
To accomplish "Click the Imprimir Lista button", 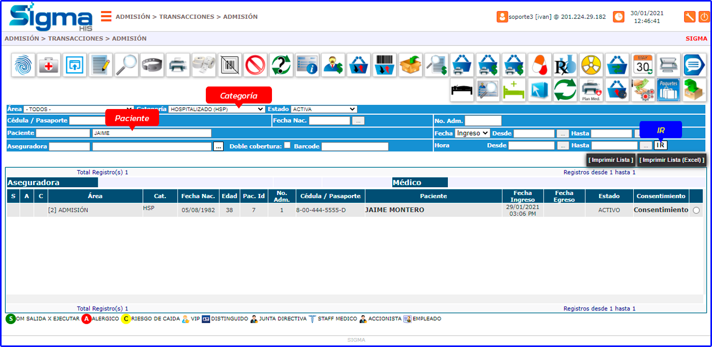I will tap(611, 160).
